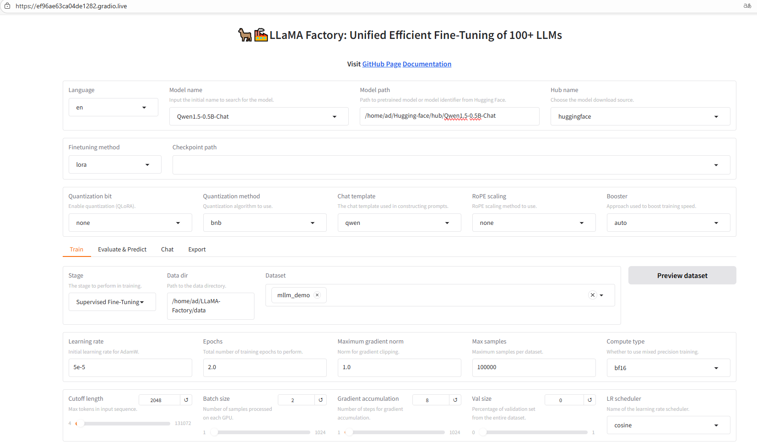Open the RoPE scaling dropdown
Screen dimensions: 757x447
[534, 223]
